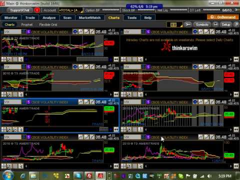Image resolution: width=240 pixels, height=180 pixels.
Task: Click the Support/Chat button
Action: coord(19,10)
